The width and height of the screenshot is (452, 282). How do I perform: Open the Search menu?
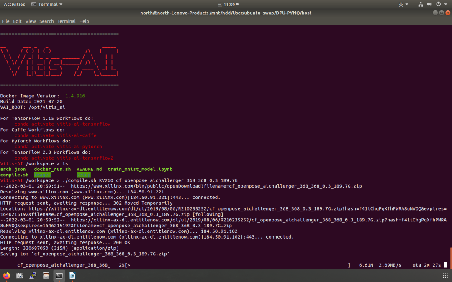(46, 21)
